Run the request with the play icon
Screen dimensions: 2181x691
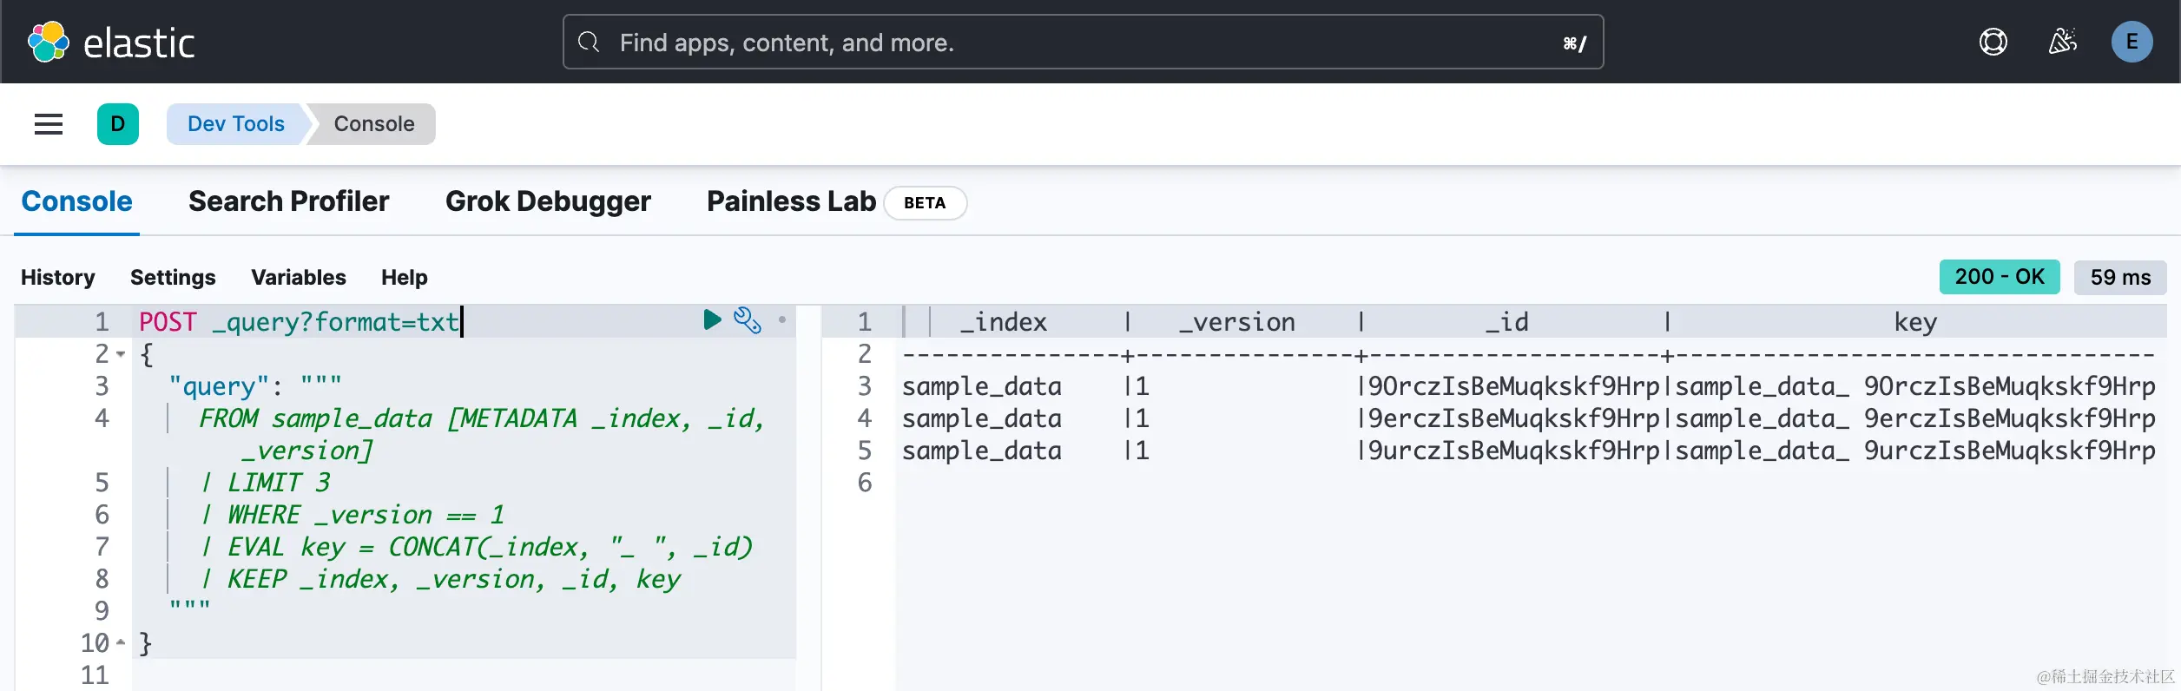(712, 320)
